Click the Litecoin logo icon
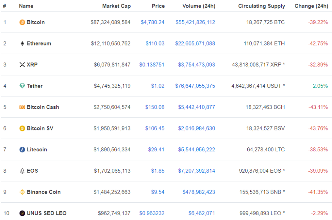This screenshot has height=220, width=332. pos(22,149)
